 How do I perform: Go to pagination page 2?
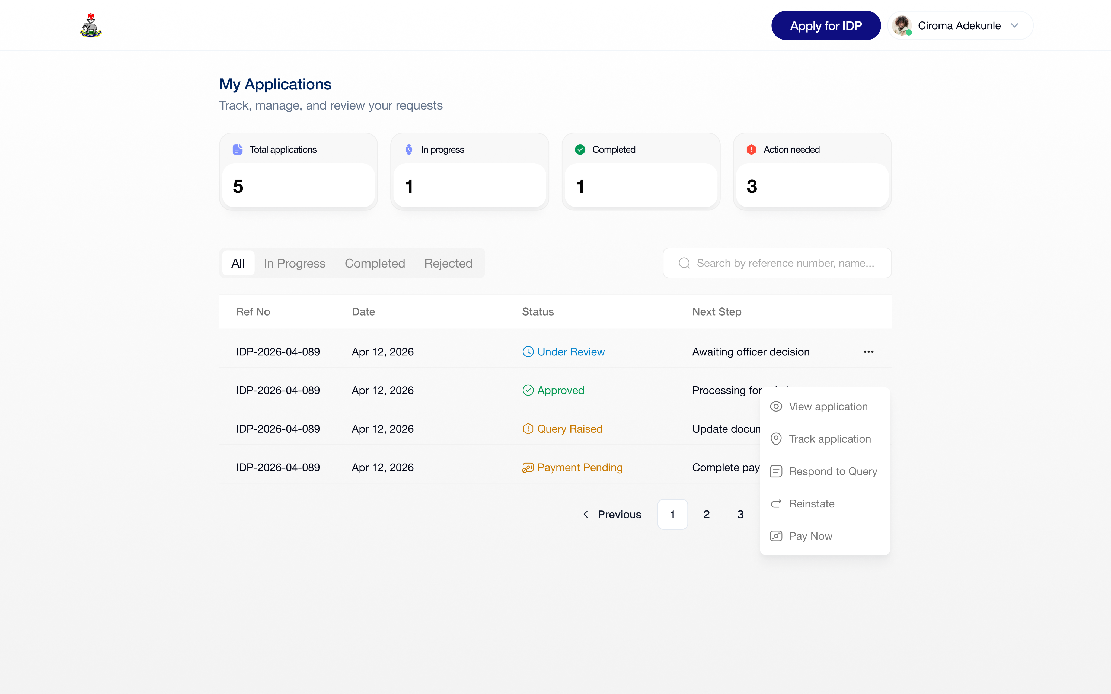[707, 514]
